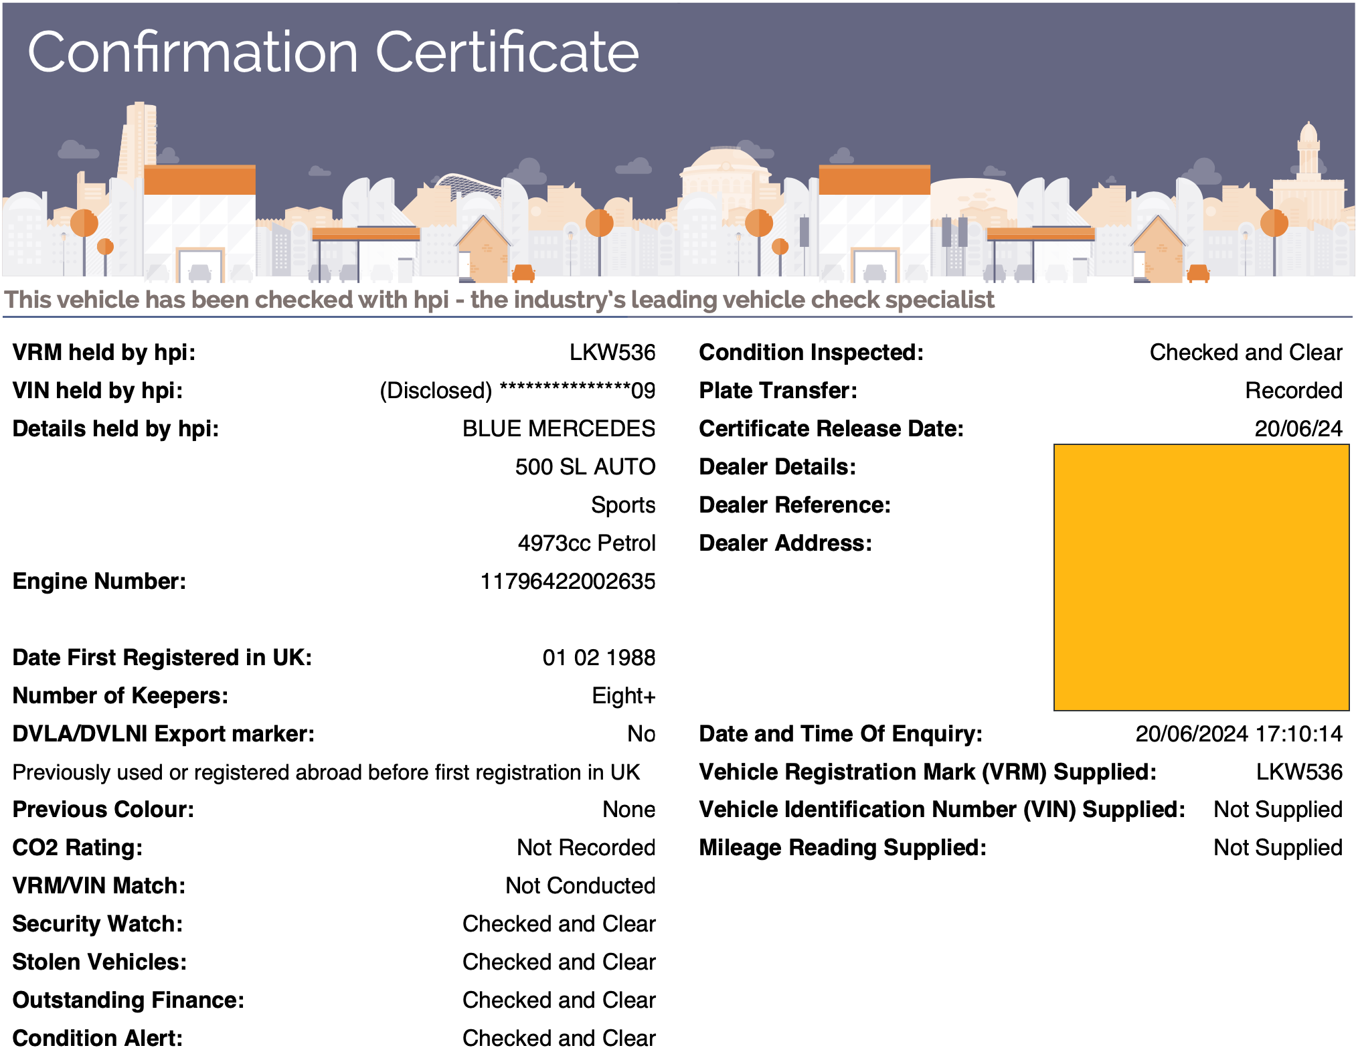Select the disclosed masked VIN ending 09
The image size is (1356, 1064).
coord(517,391)
